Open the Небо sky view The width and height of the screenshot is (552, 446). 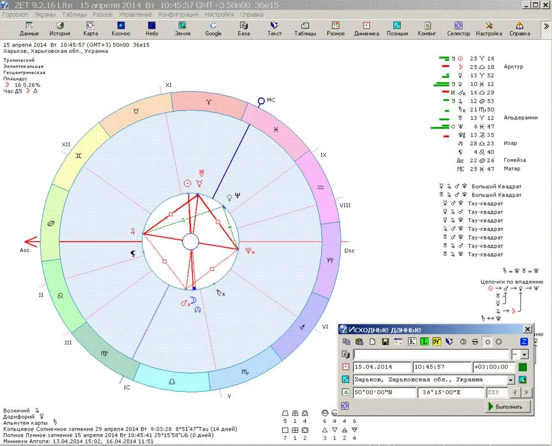[x=152, y=29]
